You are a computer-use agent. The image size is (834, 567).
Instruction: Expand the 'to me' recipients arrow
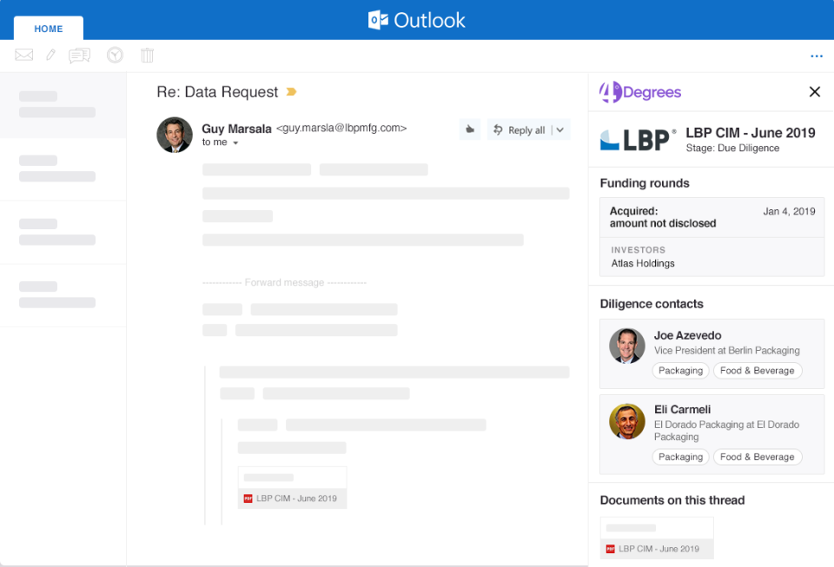[x=235, y=143]
